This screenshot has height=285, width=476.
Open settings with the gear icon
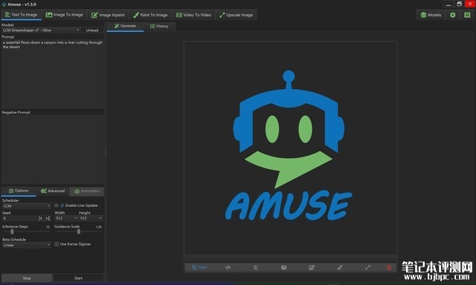[x=453, y=15]
